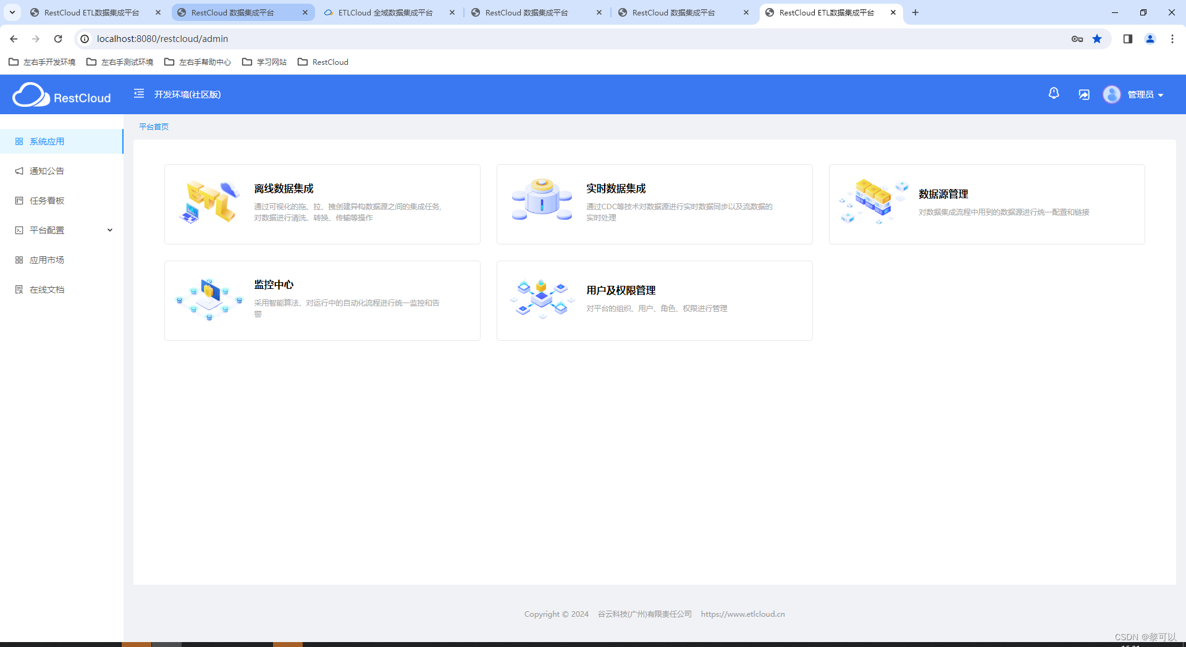Screen dimensions: 1186x647
Task: Open 通知公告 from the sidebar
Action: point(45,170)
